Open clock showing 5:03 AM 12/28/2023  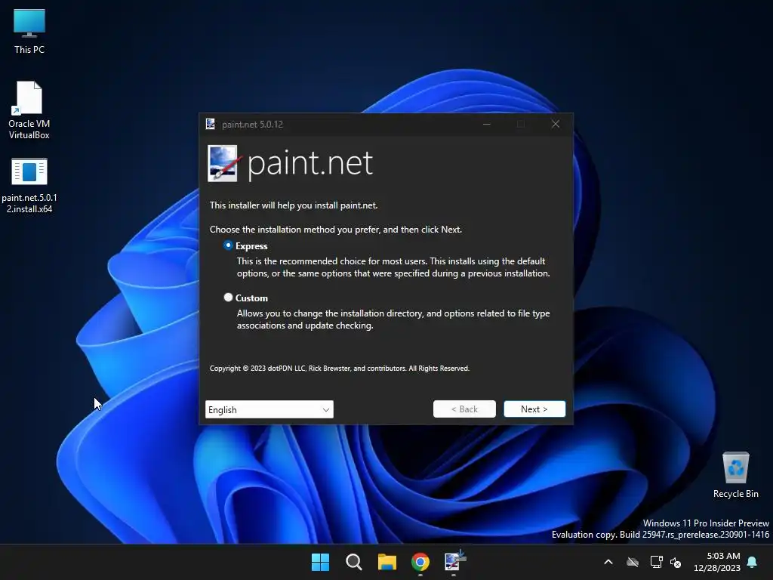(x=717, y=562)
